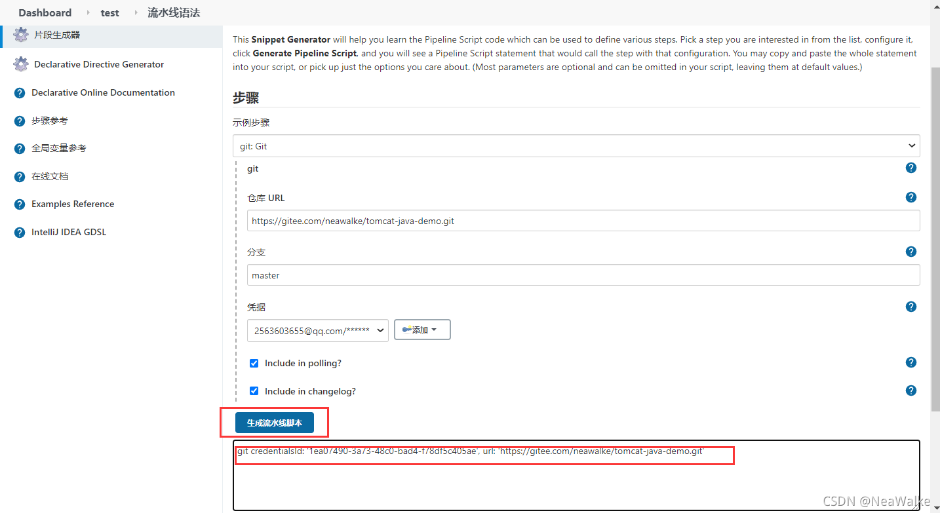The width and height of the screenshot is (940, 513).
Task: Open help for 凭据 field
Action: (x=911, y=307)
